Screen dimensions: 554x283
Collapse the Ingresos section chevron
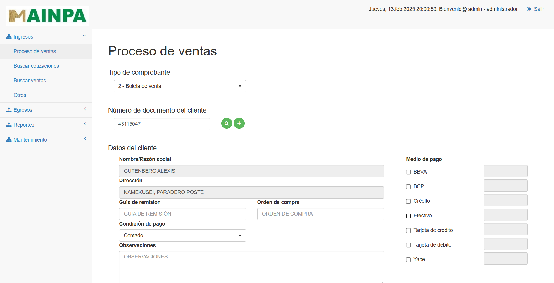[84, 36]
